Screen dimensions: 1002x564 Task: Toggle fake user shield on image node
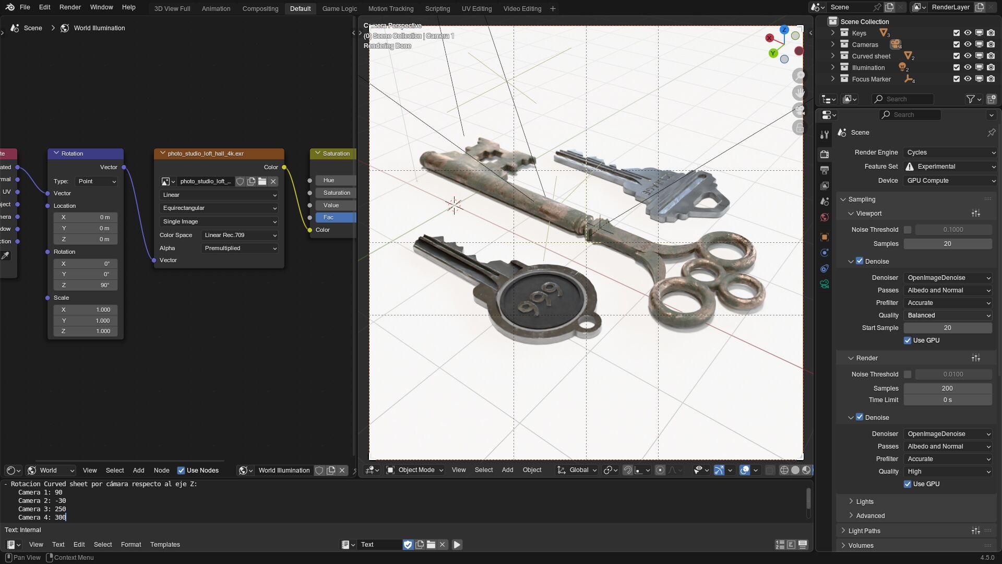tap(240, 181)
